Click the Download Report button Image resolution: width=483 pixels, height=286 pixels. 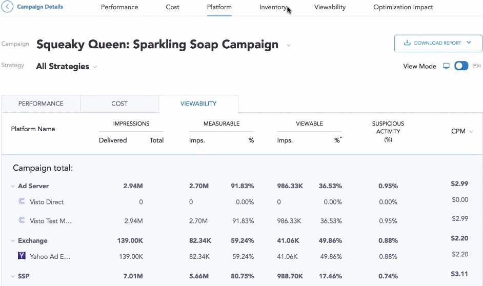click(x=438, y=44)
